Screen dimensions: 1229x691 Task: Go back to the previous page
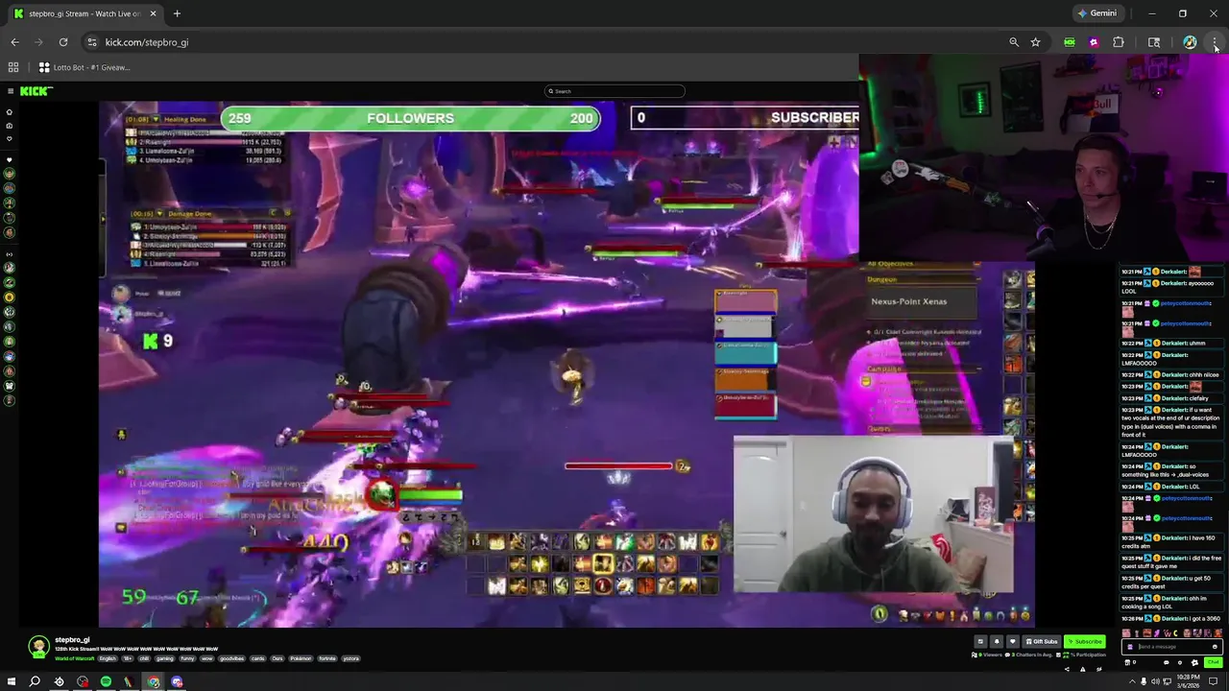[14, 42]
